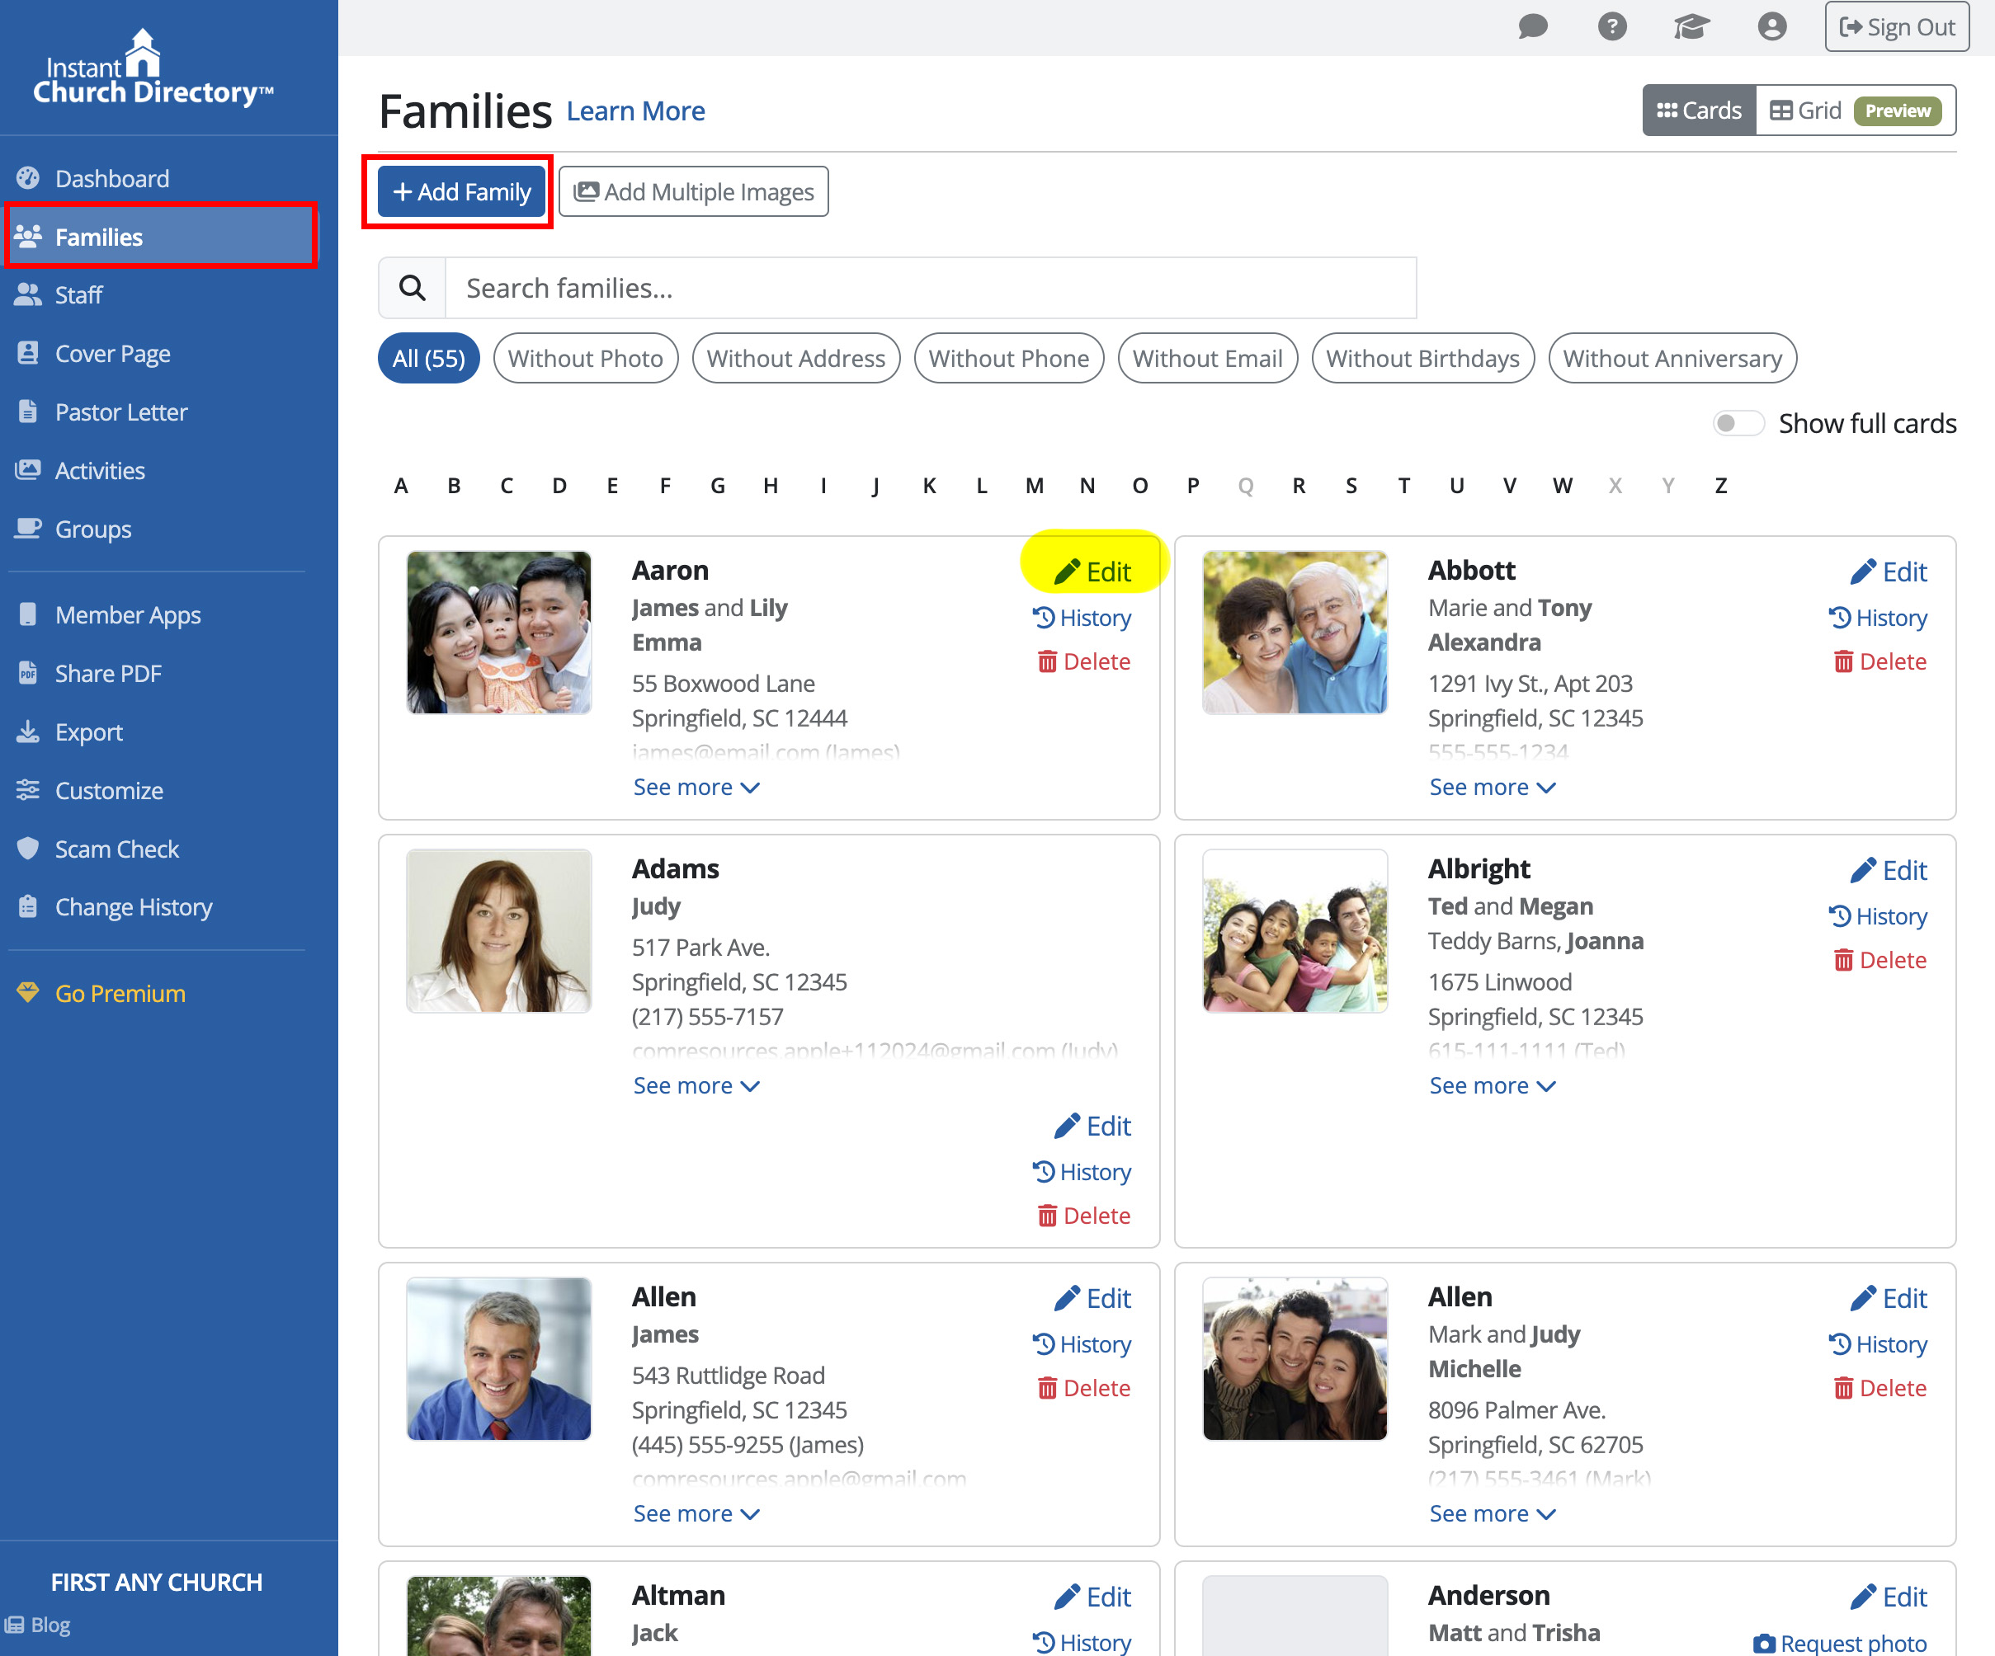Click the search magnifying glass icon
Screen dimensions: 1995x1656
[x=413, y=288]
